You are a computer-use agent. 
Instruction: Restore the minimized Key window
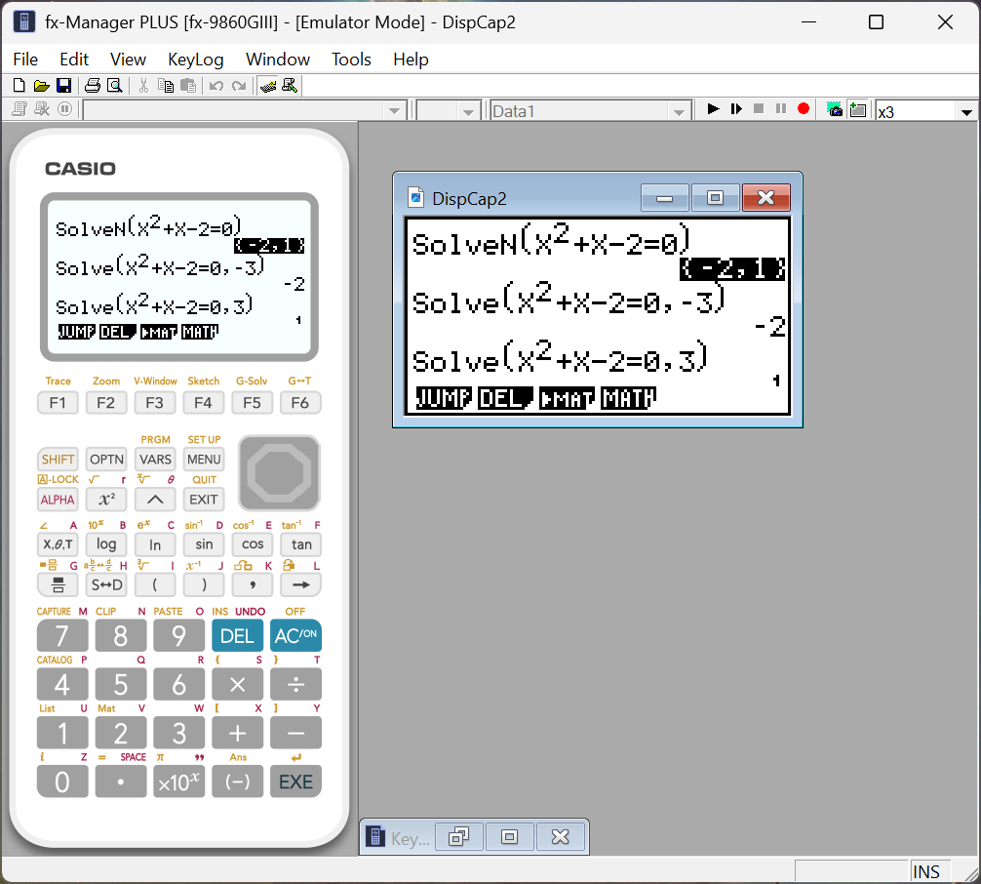click(x=458, y=836)
